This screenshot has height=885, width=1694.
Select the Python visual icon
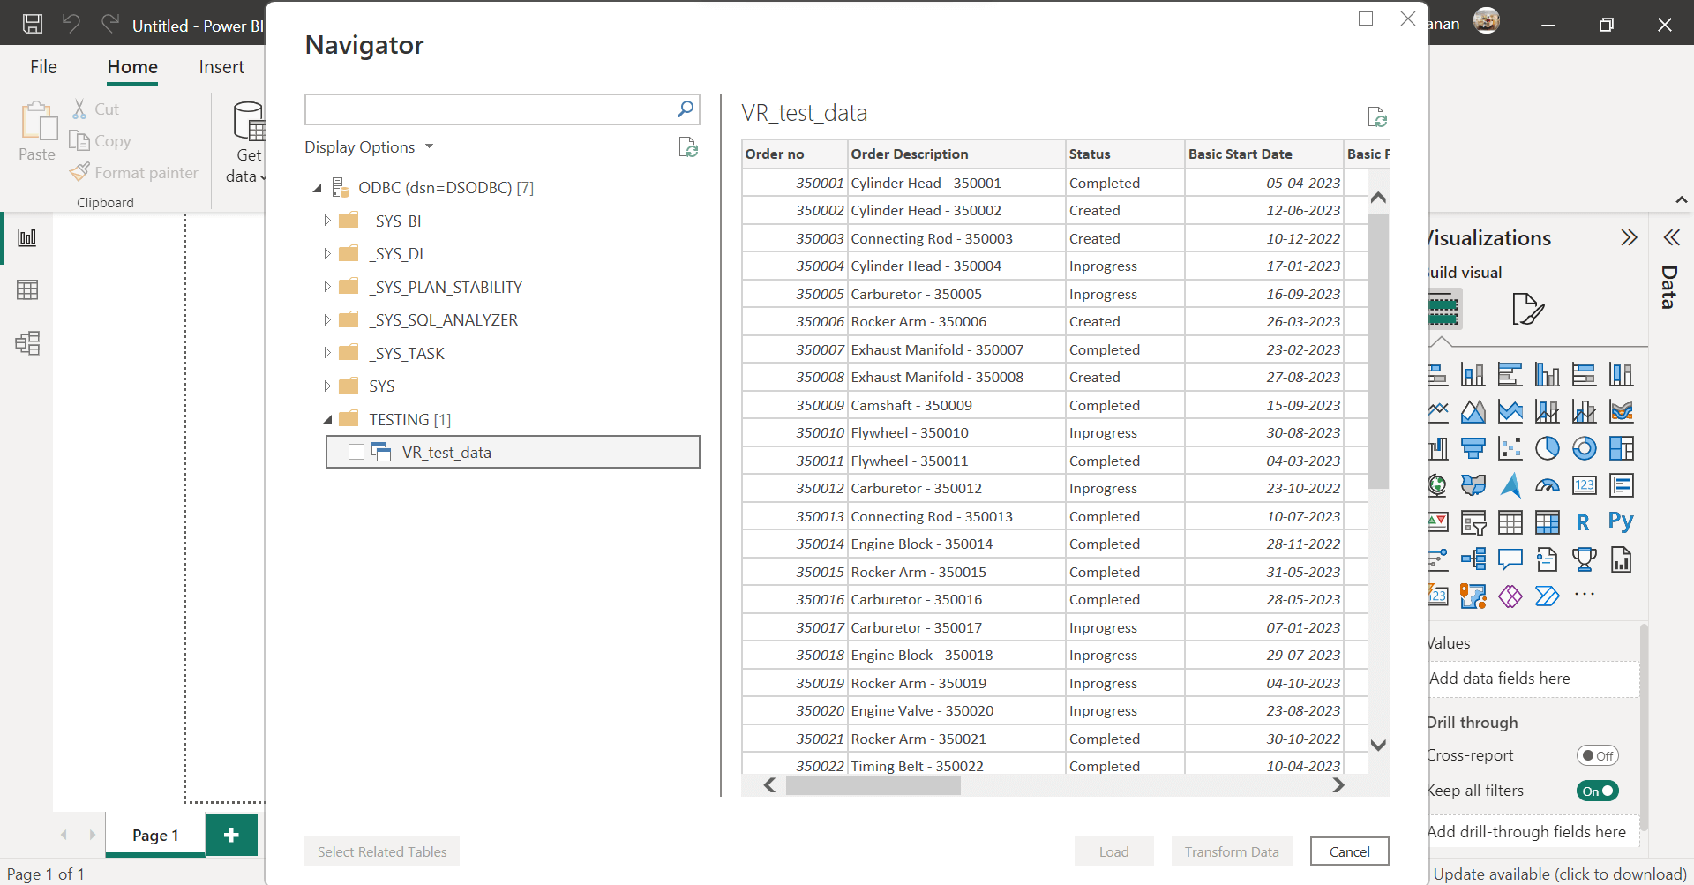(x=1622, y=521)
